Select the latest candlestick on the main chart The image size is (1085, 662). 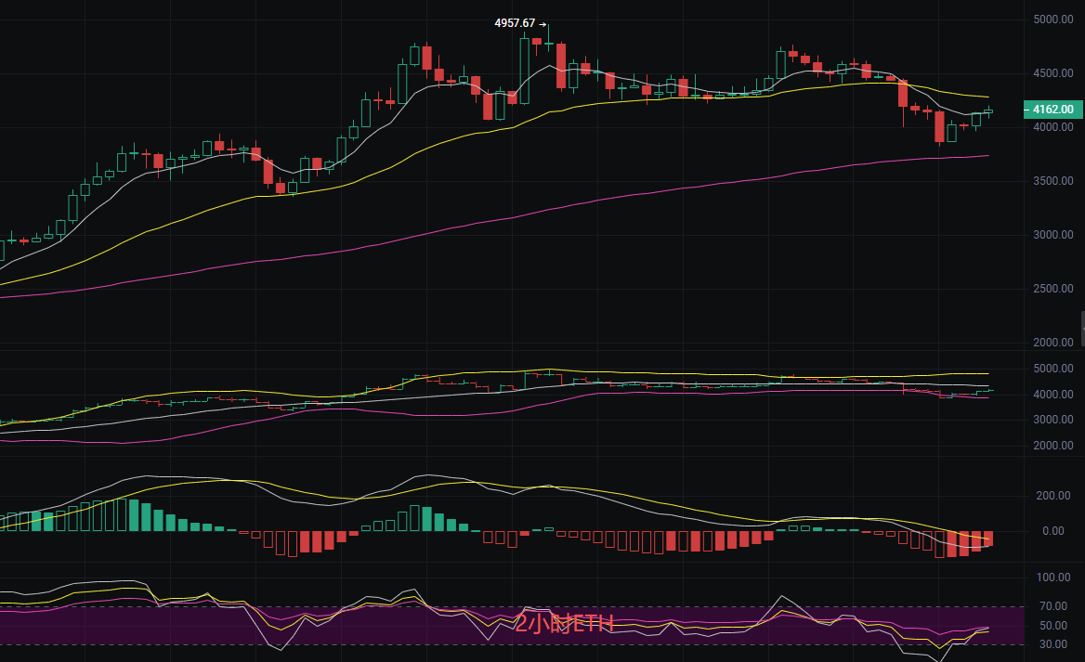pyautogui.click(x=988, y=111)
